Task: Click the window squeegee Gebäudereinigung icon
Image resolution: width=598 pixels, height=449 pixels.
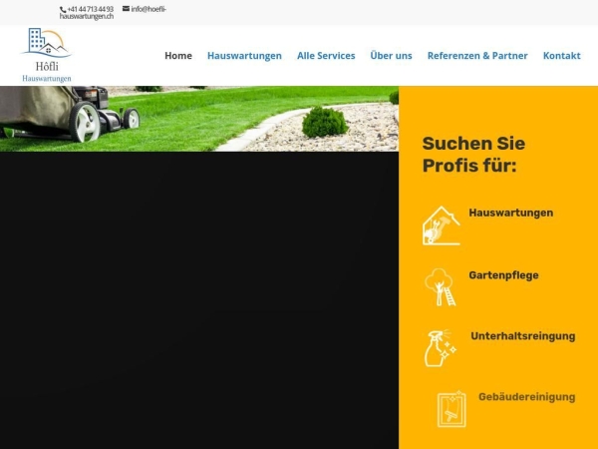Action: coord(451,409)
